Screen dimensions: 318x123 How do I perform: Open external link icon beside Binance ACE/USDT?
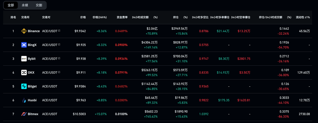(x=59, y=31)
